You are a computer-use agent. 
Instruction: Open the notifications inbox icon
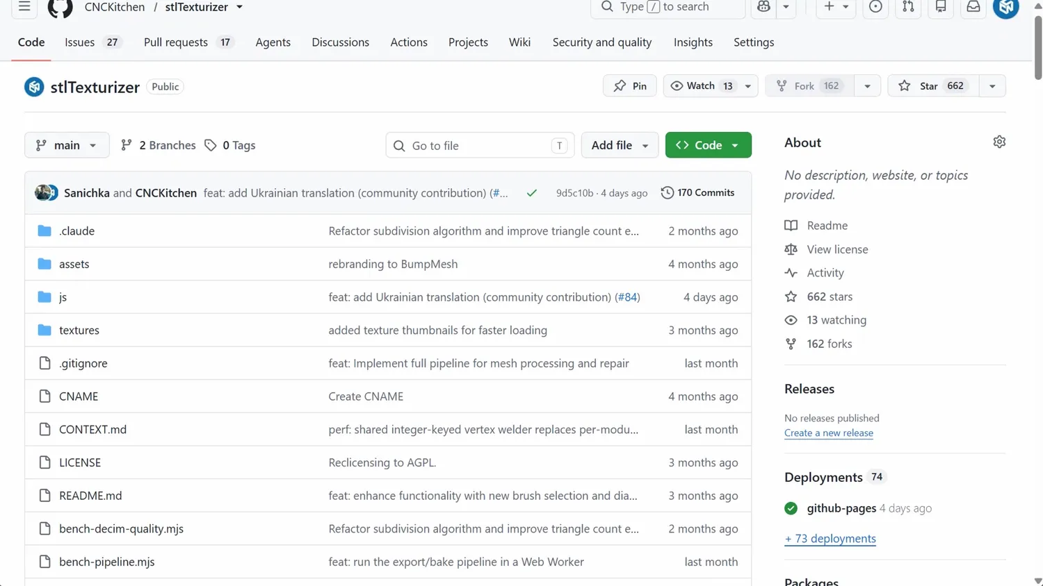coord(973,7)
